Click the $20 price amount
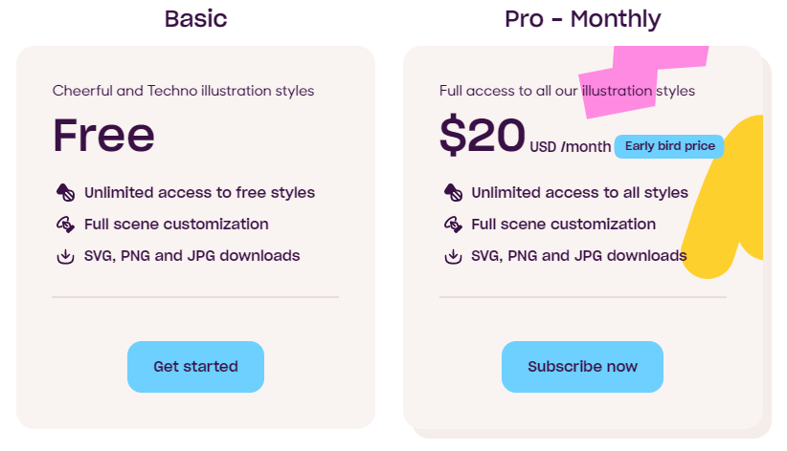The height and width of the screenshot is (451, 787). click(483, 135)
